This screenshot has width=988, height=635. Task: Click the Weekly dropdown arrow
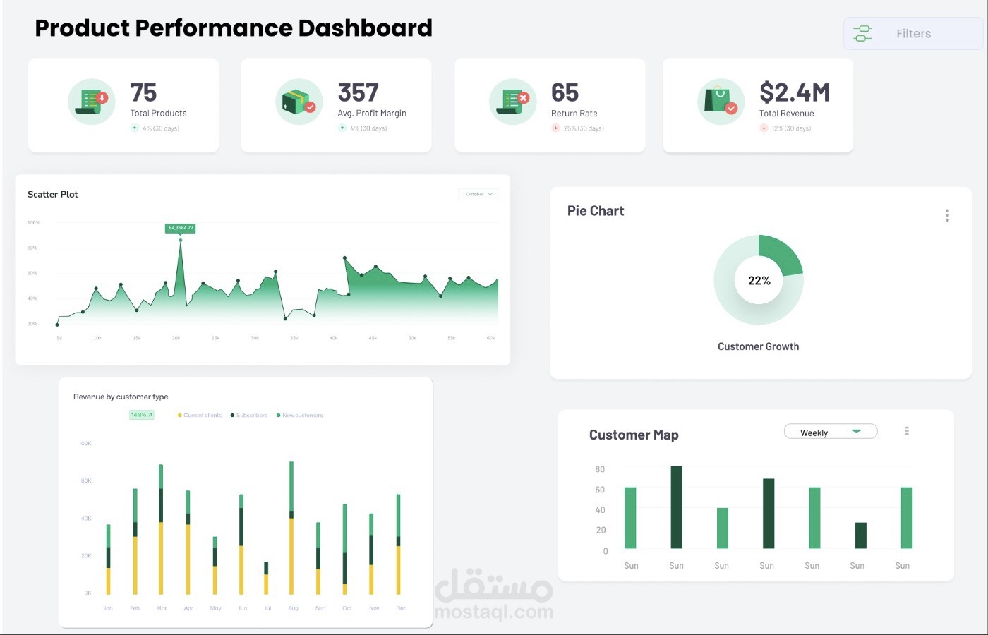pyautogui.click(x=857, y=431)
